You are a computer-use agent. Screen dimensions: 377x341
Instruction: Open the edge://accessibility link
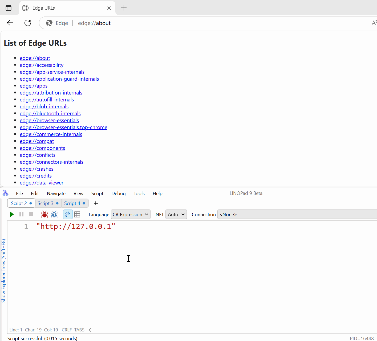click(x=42, y=65)
